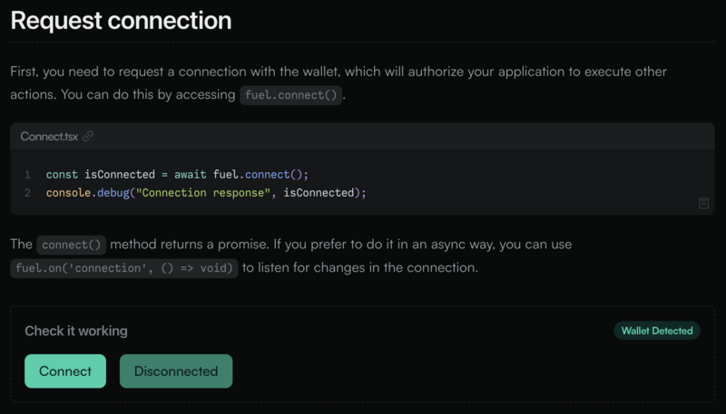The image size is (726, 414).
Task: Click the link icon beside Connect.tsx
Action: point(87,136)
